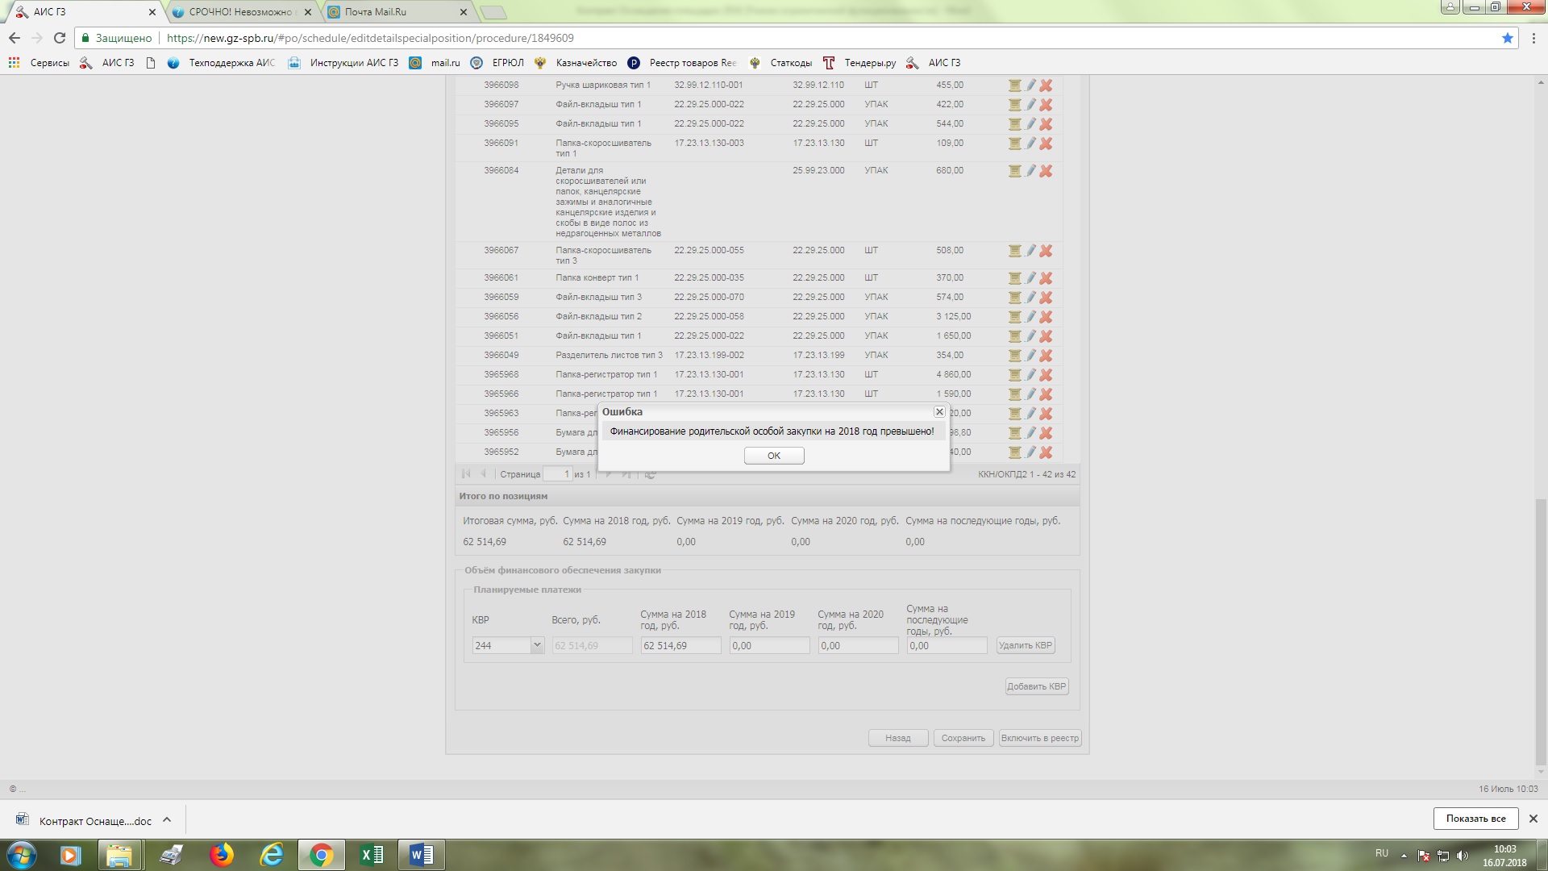Click Включить в реестр button
Screen dimensions: 1548x871
coord(1039,738)
